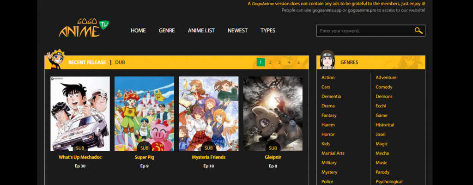
Task: Open Mysteria Friends poster thumbnail
Action: click(x=208, y=114)
